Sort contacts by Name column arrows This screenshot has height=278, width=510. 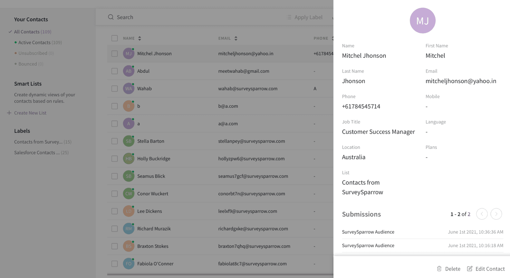click(x=140, y=38)
